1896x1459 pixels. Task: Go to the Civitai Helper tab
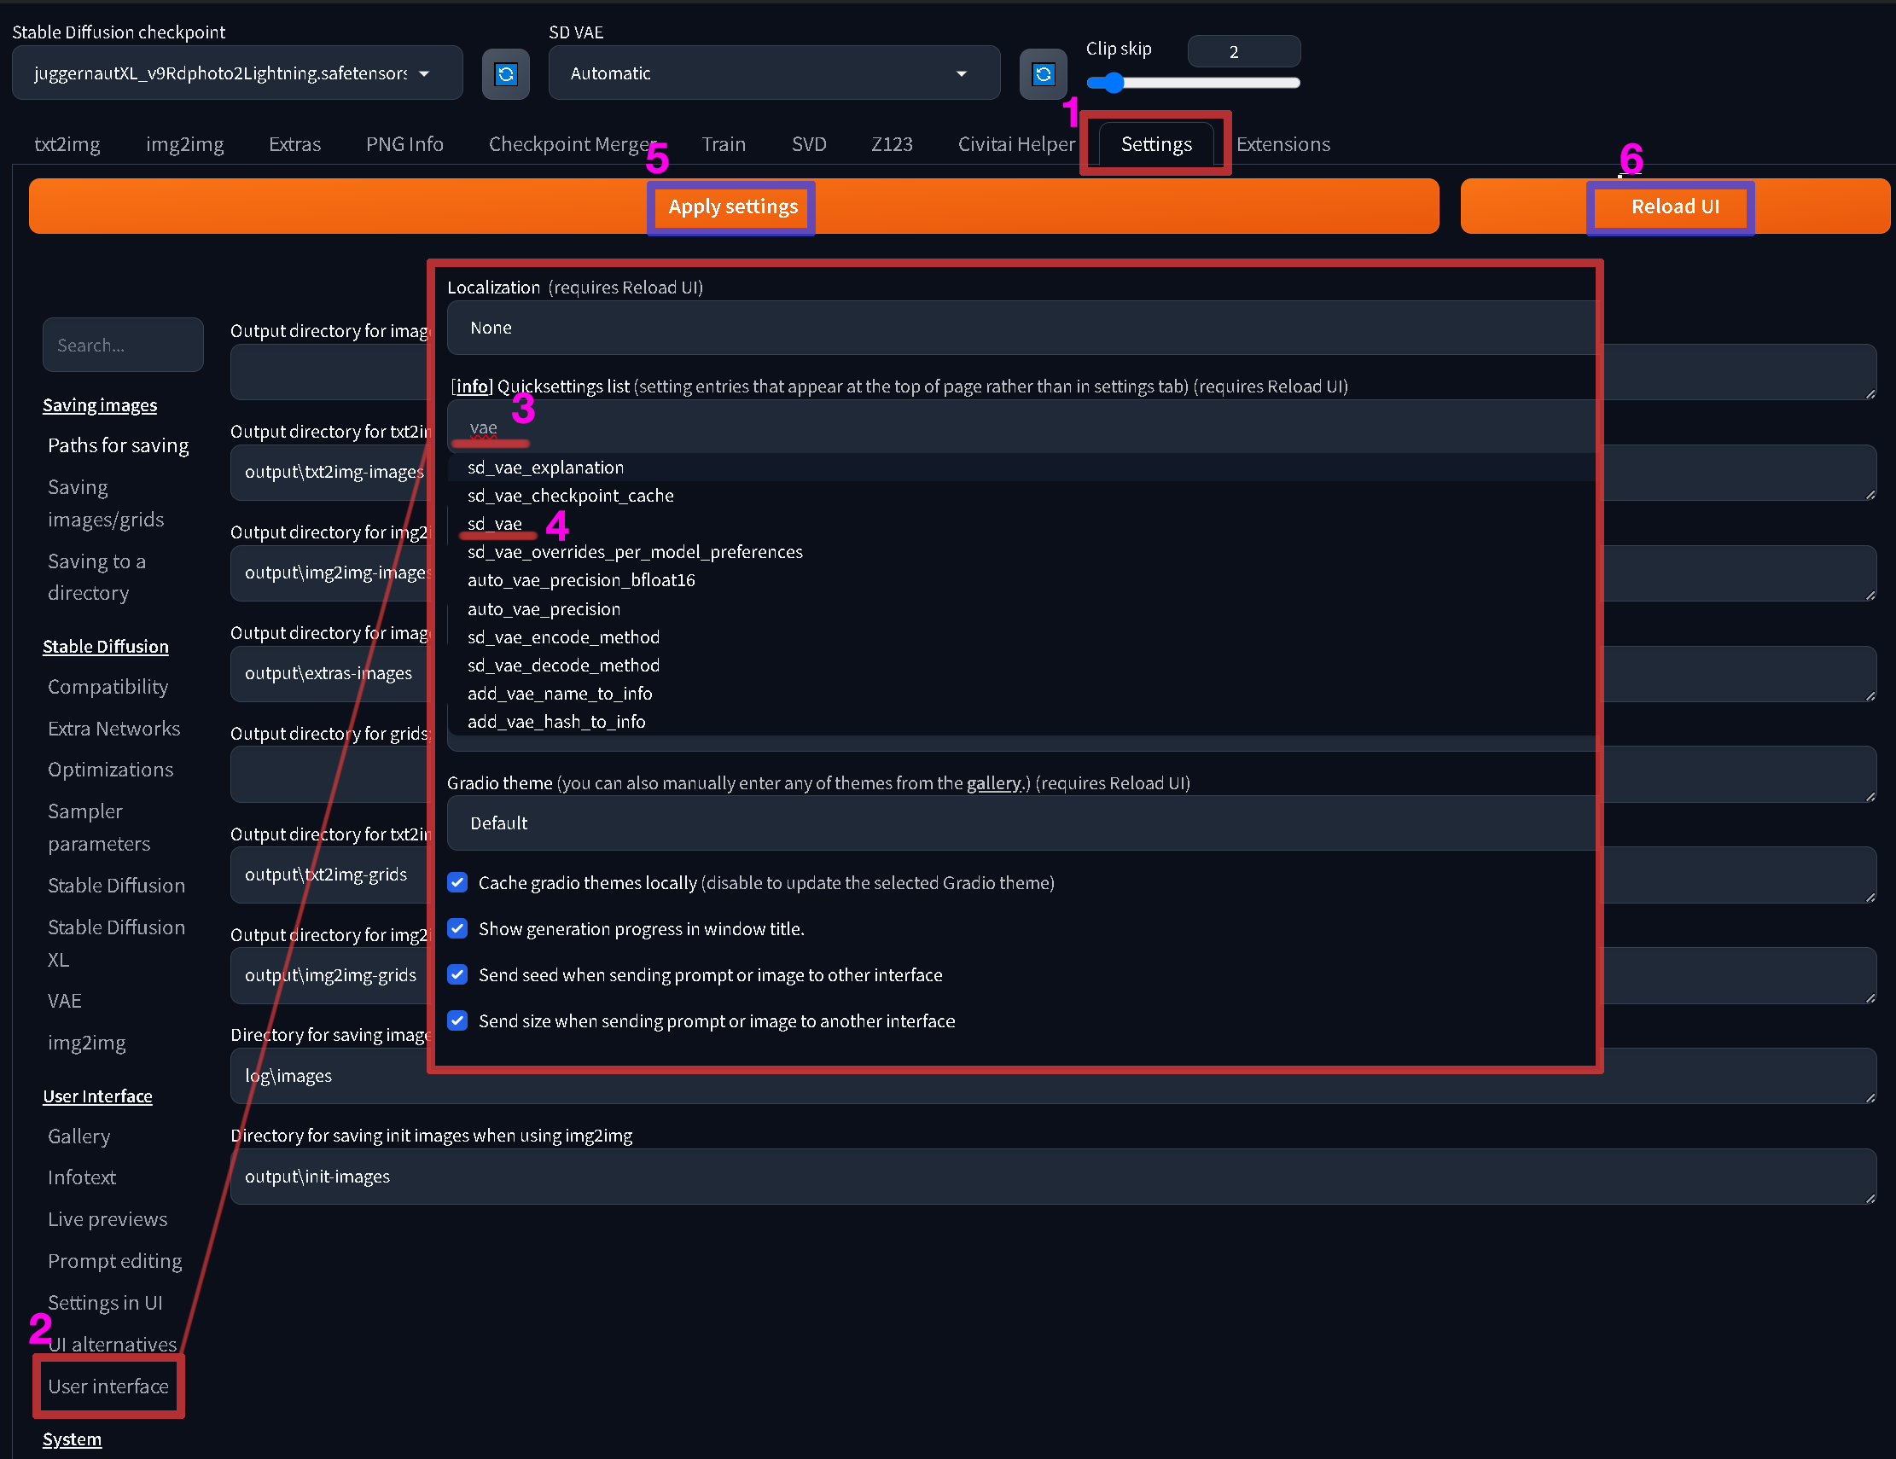1015,144
